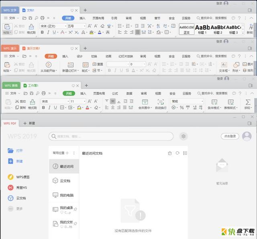Screen dimensions: 257x239
Task: Click 打开 folder in WPS PDF sidebar
Action: (x=15, y=151)
